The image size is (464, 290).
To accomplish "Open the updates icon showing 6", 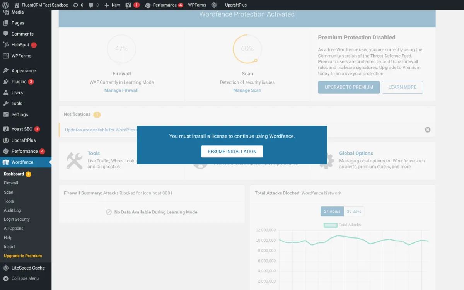I will [x=78, y=5].
